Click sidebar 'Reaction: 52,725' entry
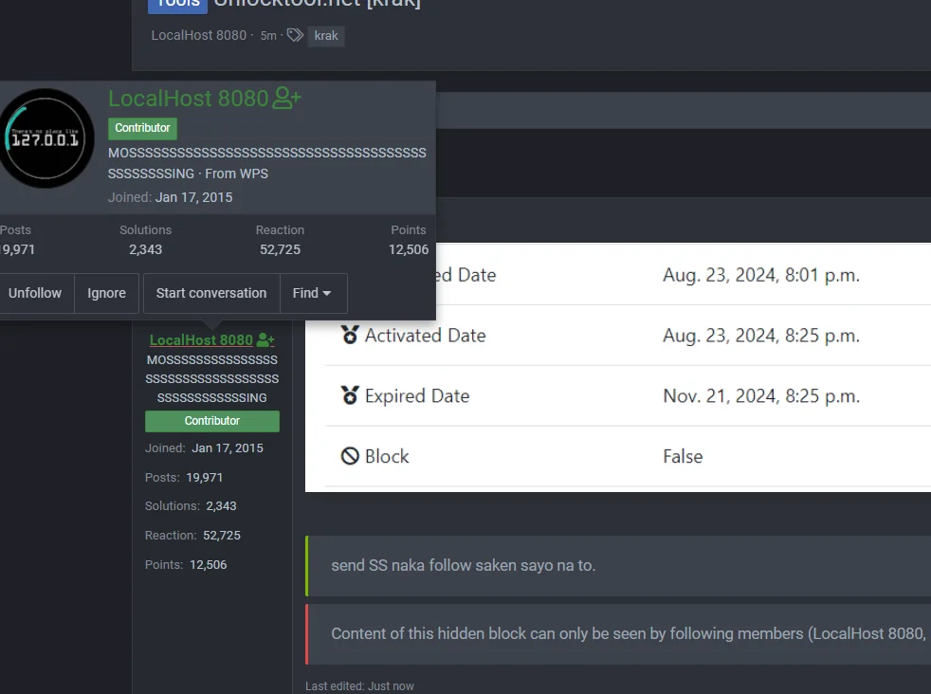The height and width of the screenshot is (694, 931). tap(193, 536)
